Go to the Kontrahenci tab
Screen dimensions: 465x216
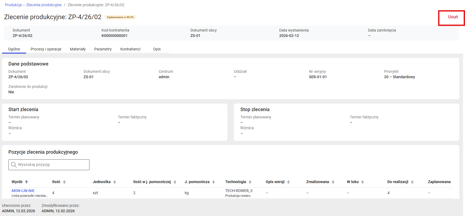click(130, 49)
